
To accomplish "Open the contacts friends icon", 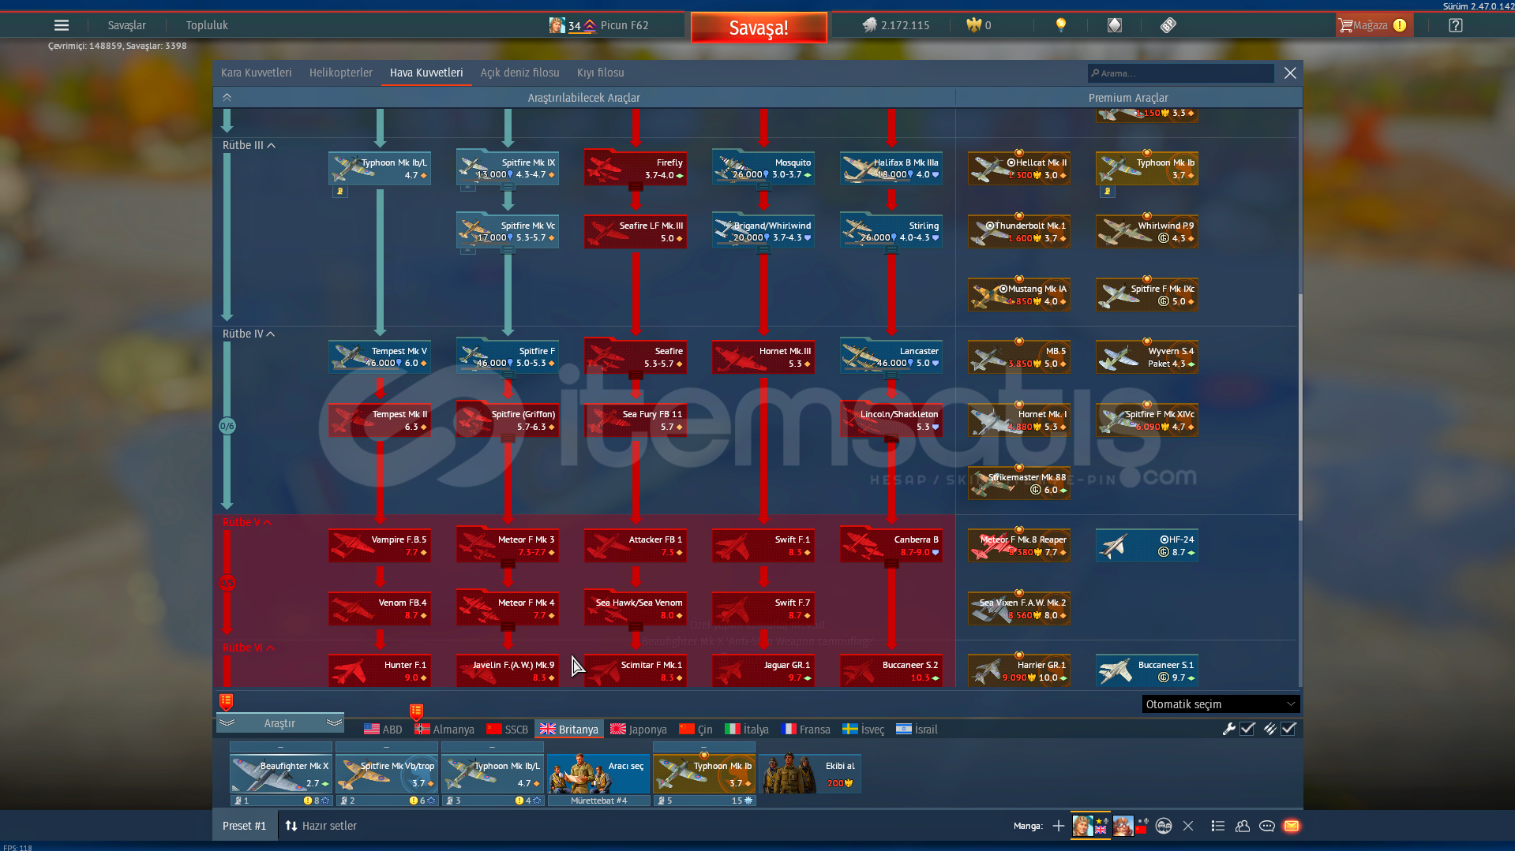I will click(x=1243, y=826).
